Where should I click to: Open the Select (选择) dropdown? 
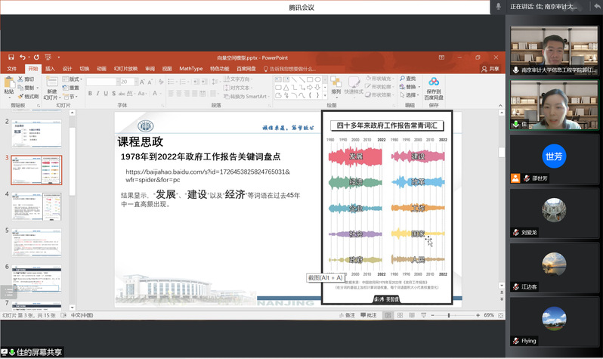pyautogui.click(x=410, y=95)
